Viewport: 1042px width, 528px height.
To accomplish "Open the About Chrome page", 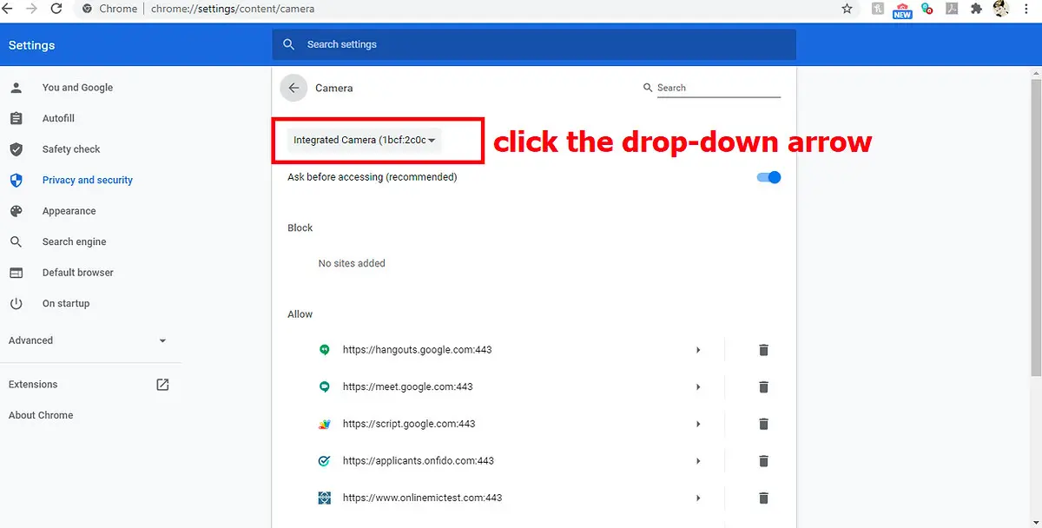I will (41, 415).
